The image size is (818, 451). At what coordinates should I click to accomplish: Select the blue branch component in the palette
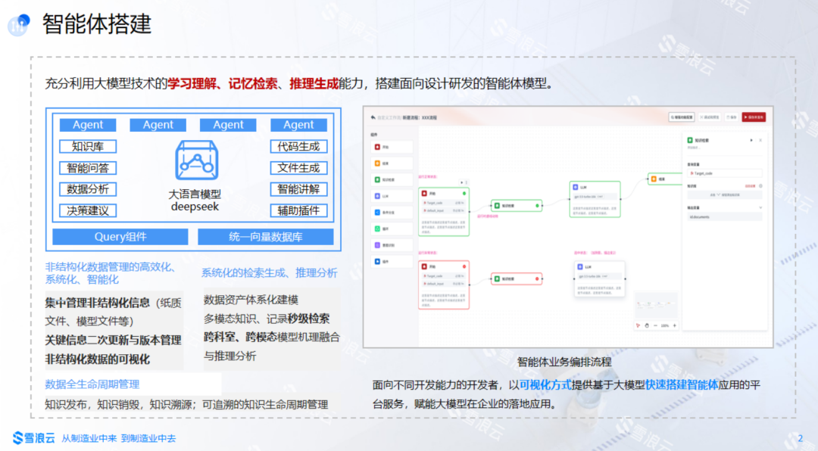pyautogui.click(x=392, y=212)
